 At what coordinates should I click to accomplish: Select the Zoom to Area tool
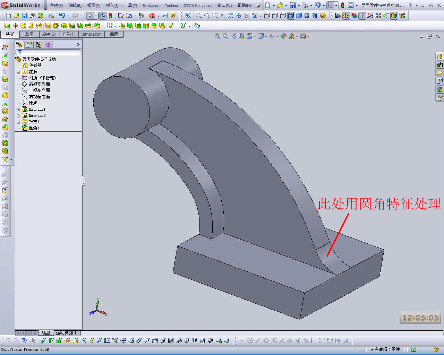(206, 16)
